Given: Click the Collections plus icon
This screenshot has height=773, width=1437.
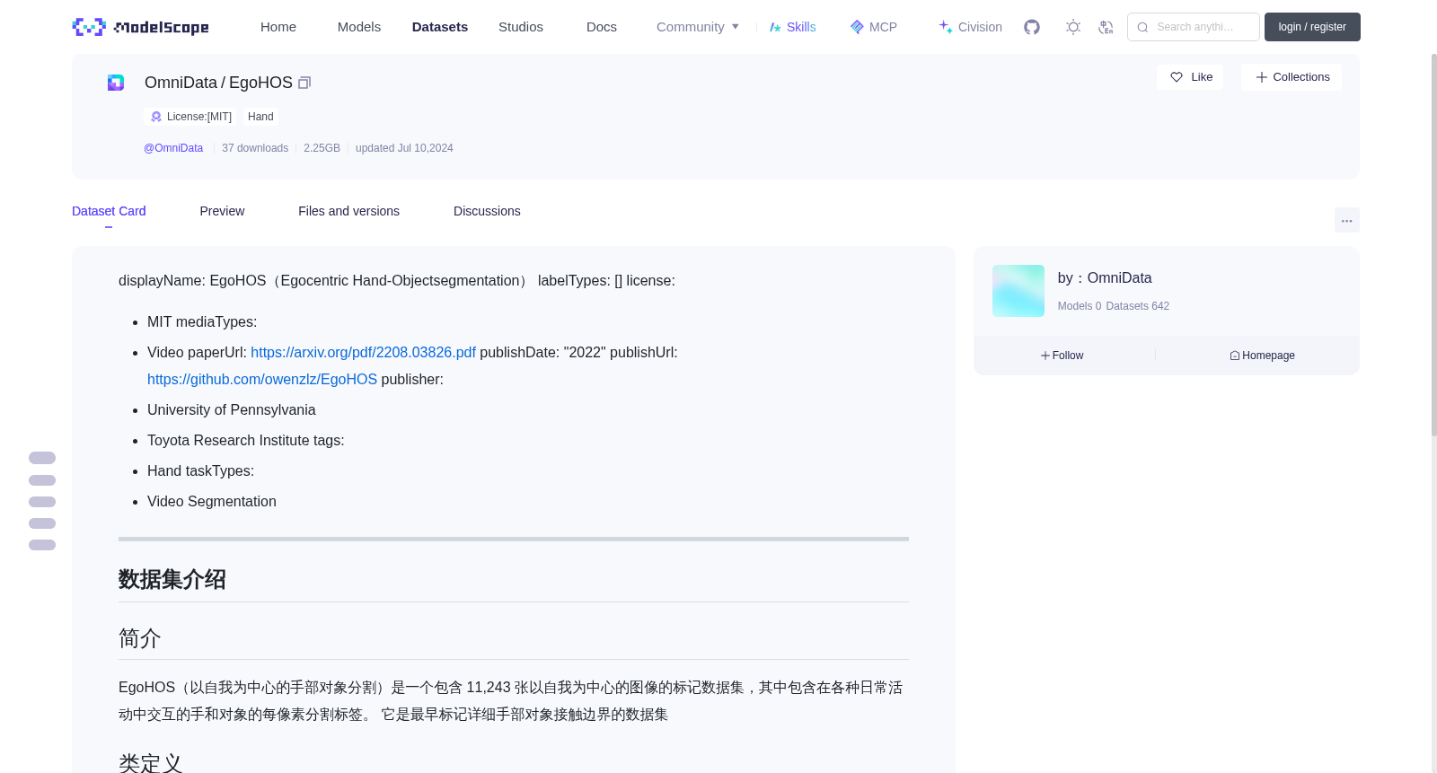Looking at the screenshot, I should (x=1262, y=77).
